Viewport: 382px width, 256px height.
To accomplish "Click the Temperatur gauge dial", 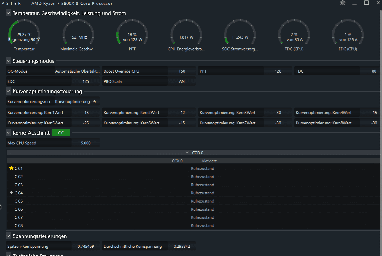I will click(x=24, y=33).
